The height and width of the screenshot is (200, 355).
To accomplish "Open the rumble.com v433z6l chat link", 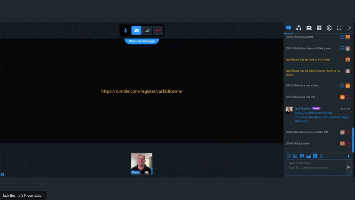I will click(322, 117).
